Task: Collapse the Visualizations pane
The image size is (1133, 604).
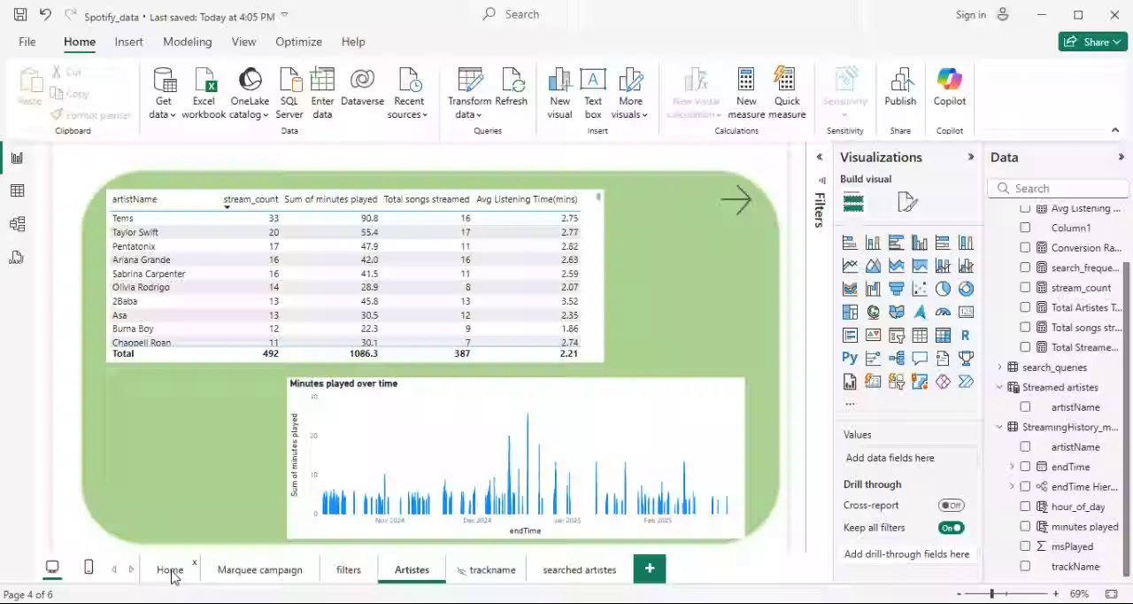Action: coord(970,158)
